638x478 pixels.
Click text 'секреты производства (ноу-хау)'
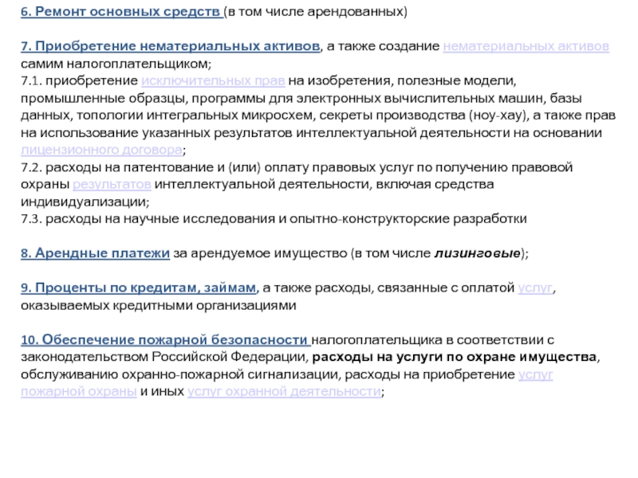pyautogui.click(x=424, y=116)
